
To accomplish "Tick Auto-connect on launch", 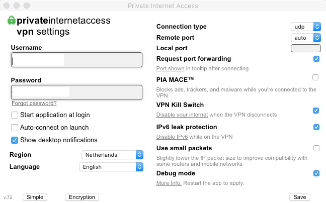I will 15,128.
